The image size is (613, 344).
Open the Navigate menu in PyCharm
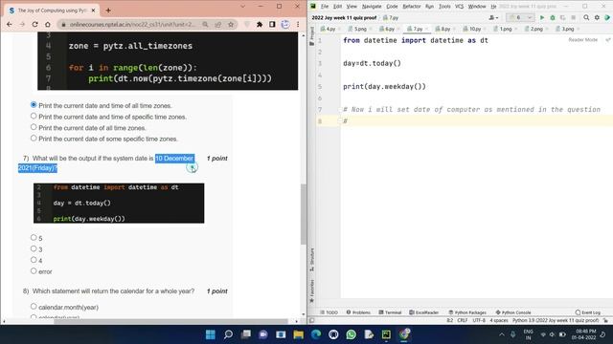[372, 7]
